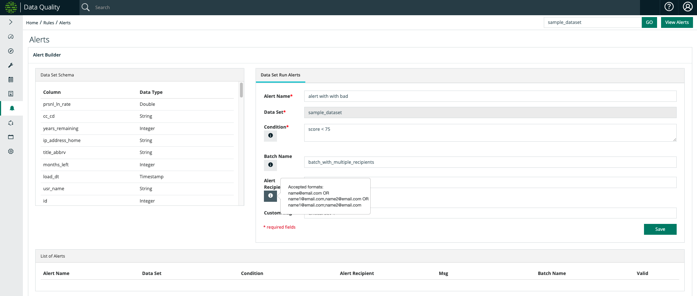The width and height of the screenshot is (697, 296).
Task: Go to Rules in the breadcrumb
Action: click(49, 23)
